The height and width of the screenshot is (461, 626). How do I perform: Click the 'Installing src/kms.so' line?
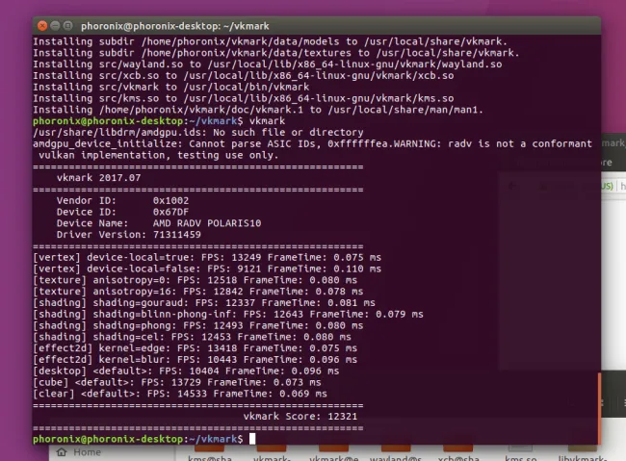243,98
